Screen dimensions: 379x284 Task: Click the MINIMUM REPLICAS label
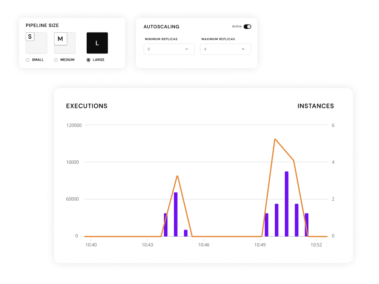click(x=161, y=39)
